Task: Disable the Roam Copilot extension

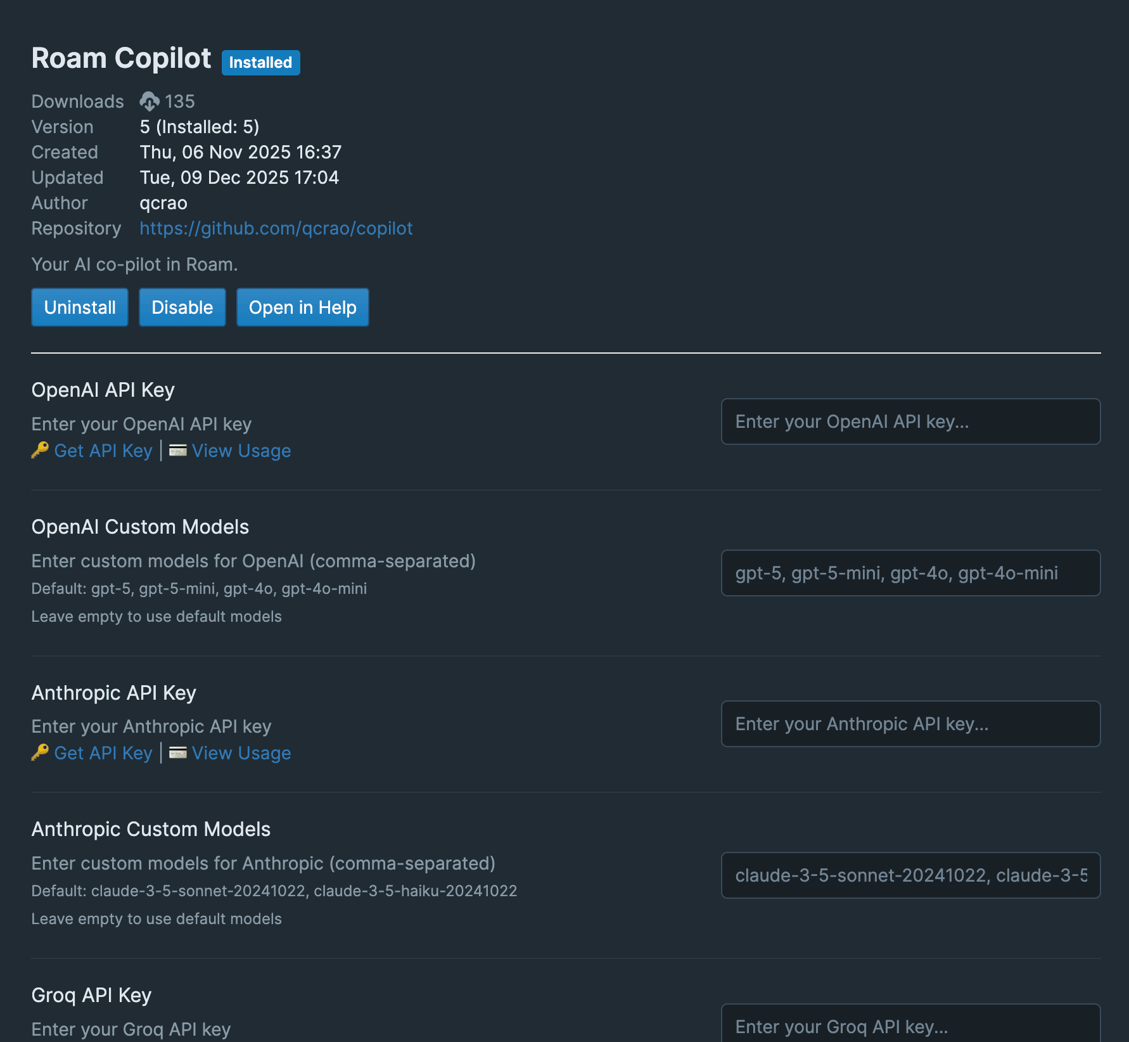Action: click(x=182, y=307)
